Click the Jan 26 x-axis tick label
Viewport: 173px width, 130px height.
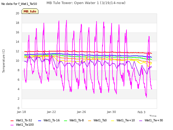pyautogui.click(x=81, y=112)
